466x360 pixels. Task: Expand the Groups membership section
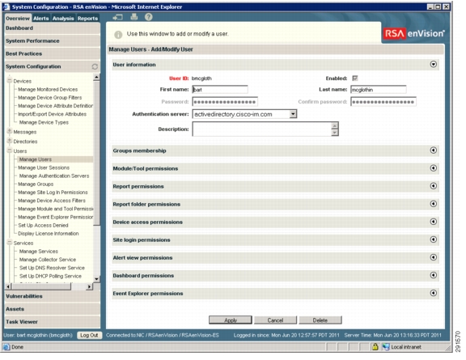pyautogui.click(x=434, y=150)
